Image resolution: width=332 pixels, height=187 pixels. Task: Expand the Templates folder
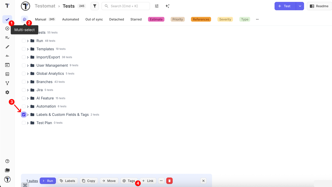(28, 49)
